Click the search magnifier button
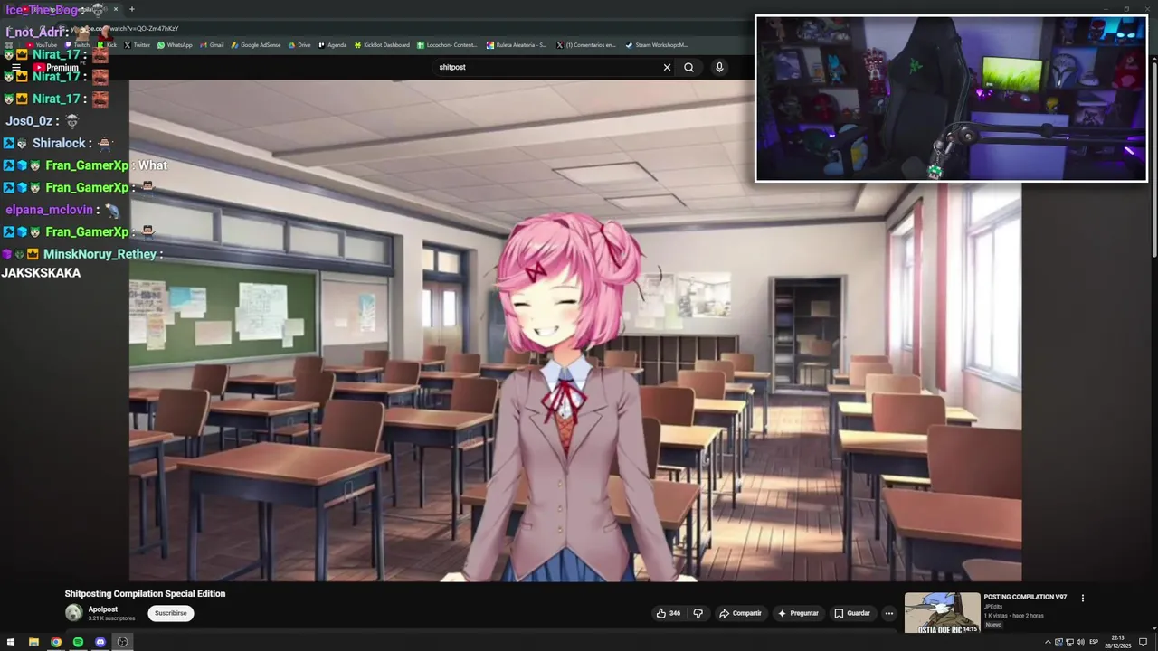 [x=688, y=67]
